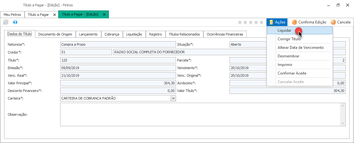Click the Venc. Real date field
The height and width of the screenshot is (143, 354).
coord(118,75)
